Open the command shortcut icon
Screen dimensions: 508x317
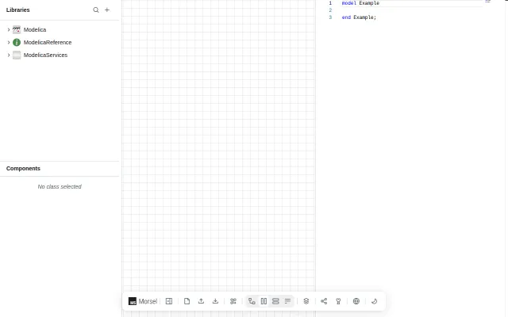pyautogui.click(x=233, y=301)
